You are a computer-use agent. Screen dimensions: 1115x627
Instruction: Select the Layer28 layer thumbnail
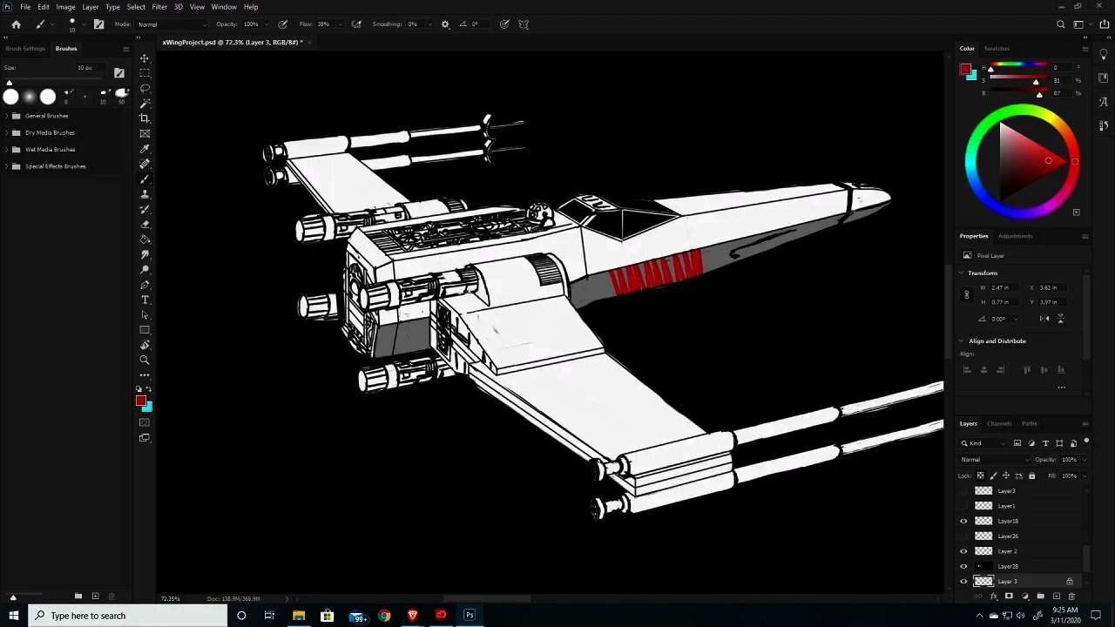point(983,566)
